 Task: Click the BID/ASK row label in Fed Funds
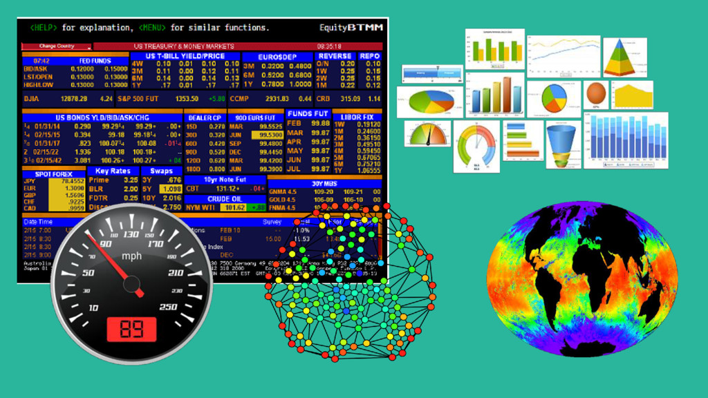tap(35, 69)
